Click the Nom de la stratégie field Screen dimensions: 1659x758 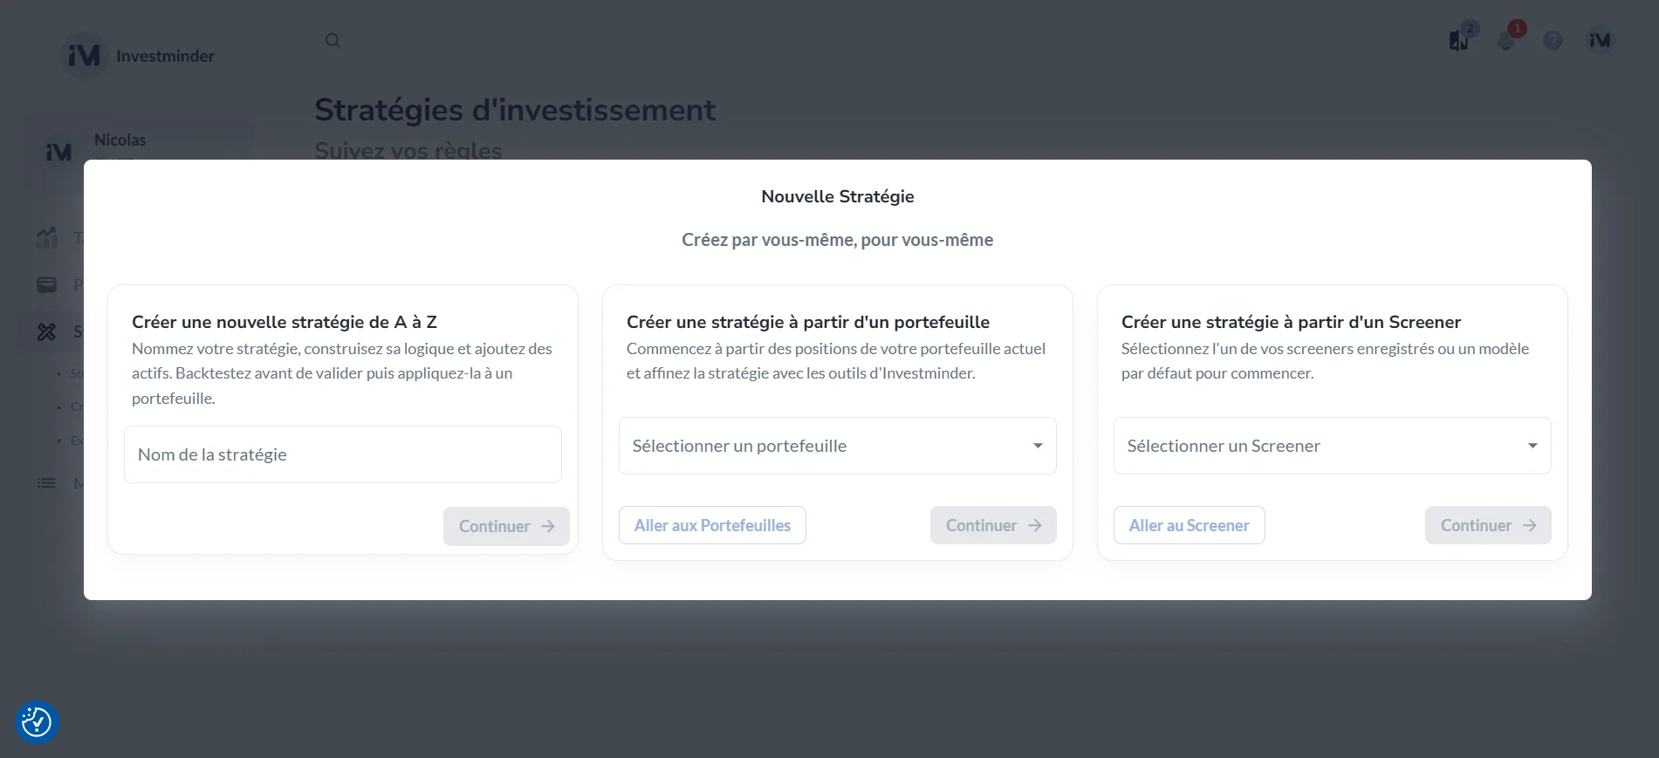tap(342, 454)
